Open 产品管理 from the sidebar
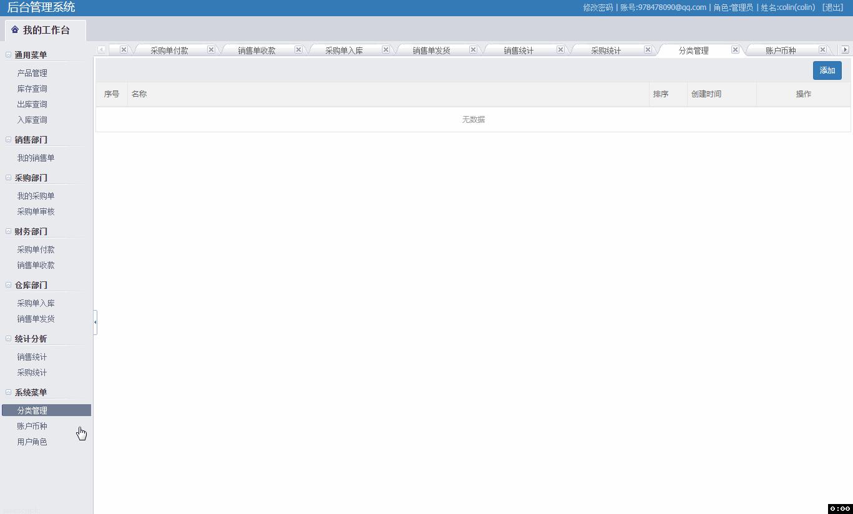853x514 pixels. click(31, 73)
